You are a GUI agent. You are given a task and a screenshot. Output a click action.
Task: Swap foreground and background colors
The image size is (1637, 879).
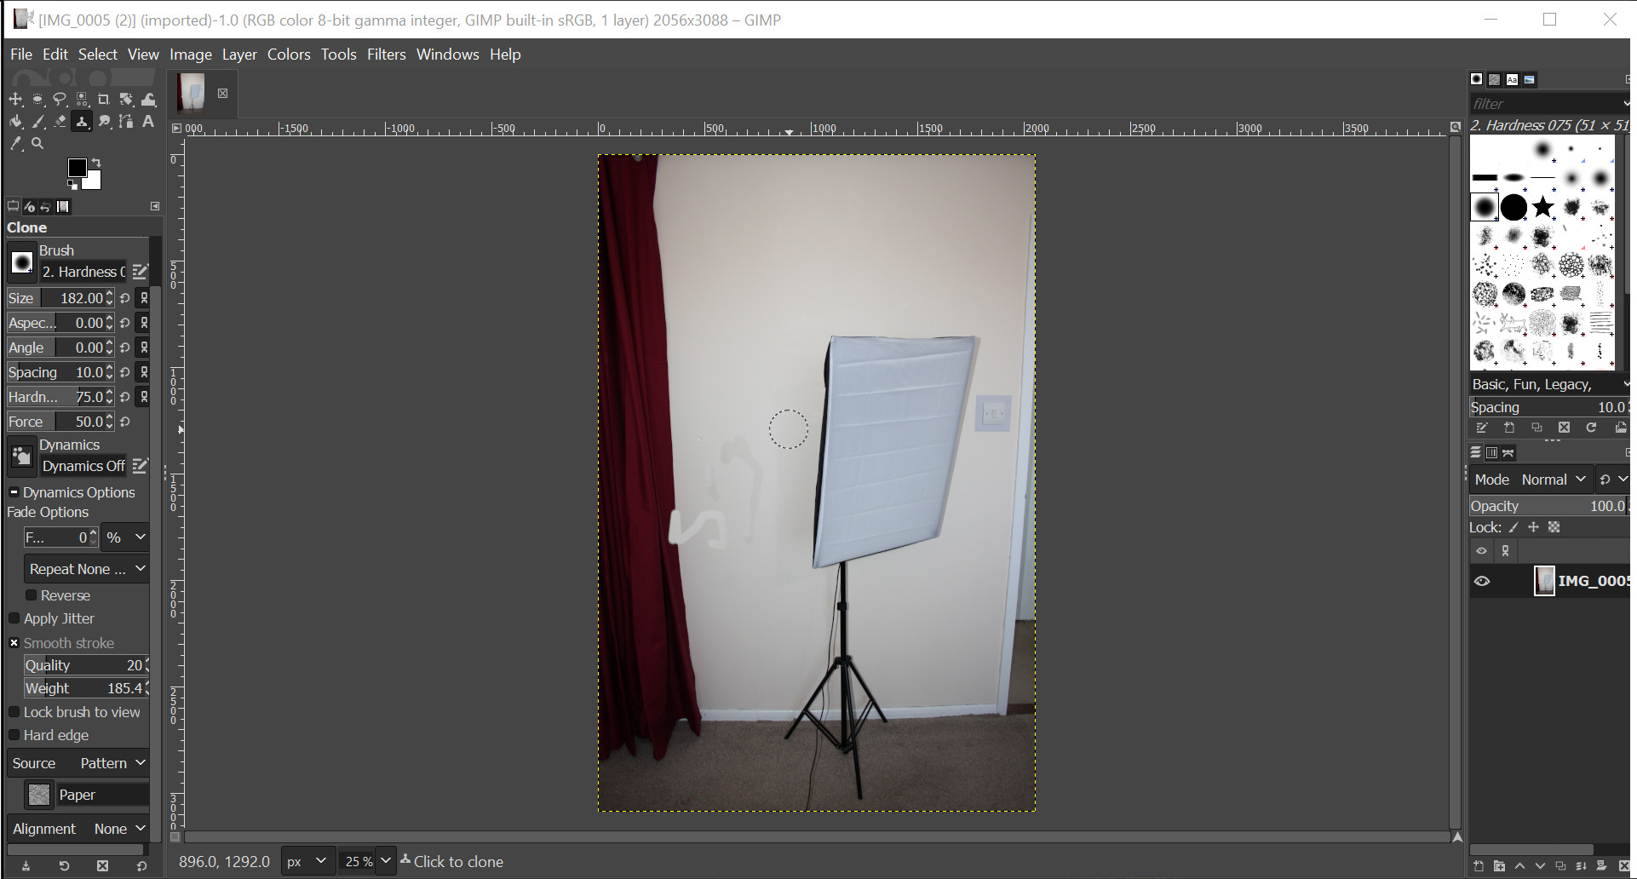click(x=96, y=162)
